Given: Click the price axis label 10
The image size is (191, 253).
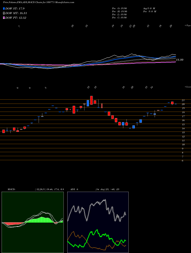Looking at the screenshot, I should tap(183, 145).
